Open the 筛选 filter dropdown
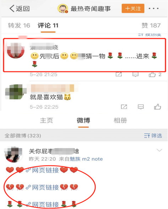 coord(153,136)
